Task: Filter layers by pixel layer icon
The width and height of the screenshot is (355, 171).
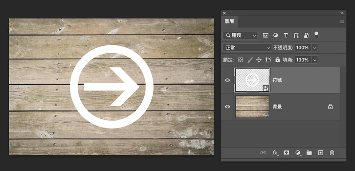Action: tap(265, 35)
